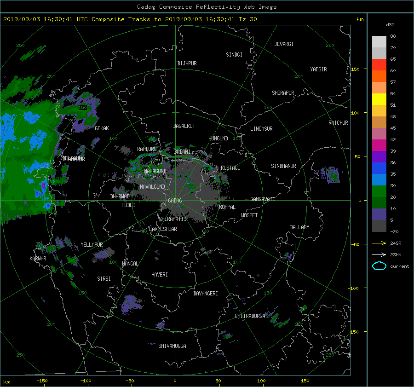Screen dimensions: 414x387
Task: Click the SHORAPUR town label
Action: [x=283, y=93]
